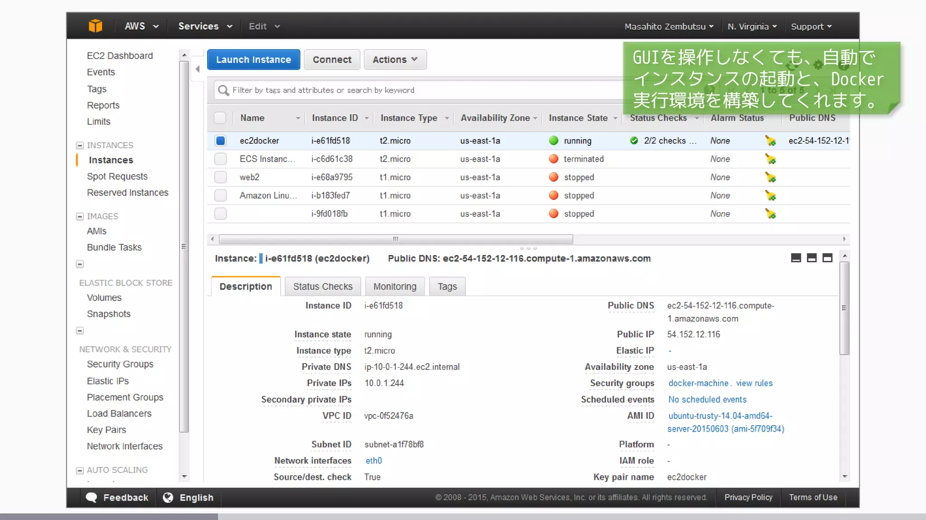Check the Amazon Linux instance checkbox
The width and height of the screenshot is (926, 520).
click(x=220, y=195)
